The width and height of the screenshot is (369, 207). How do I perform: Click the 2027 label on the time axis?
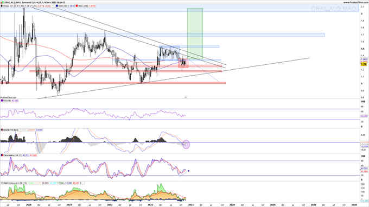pyautogui.click(x=314, y=205)
